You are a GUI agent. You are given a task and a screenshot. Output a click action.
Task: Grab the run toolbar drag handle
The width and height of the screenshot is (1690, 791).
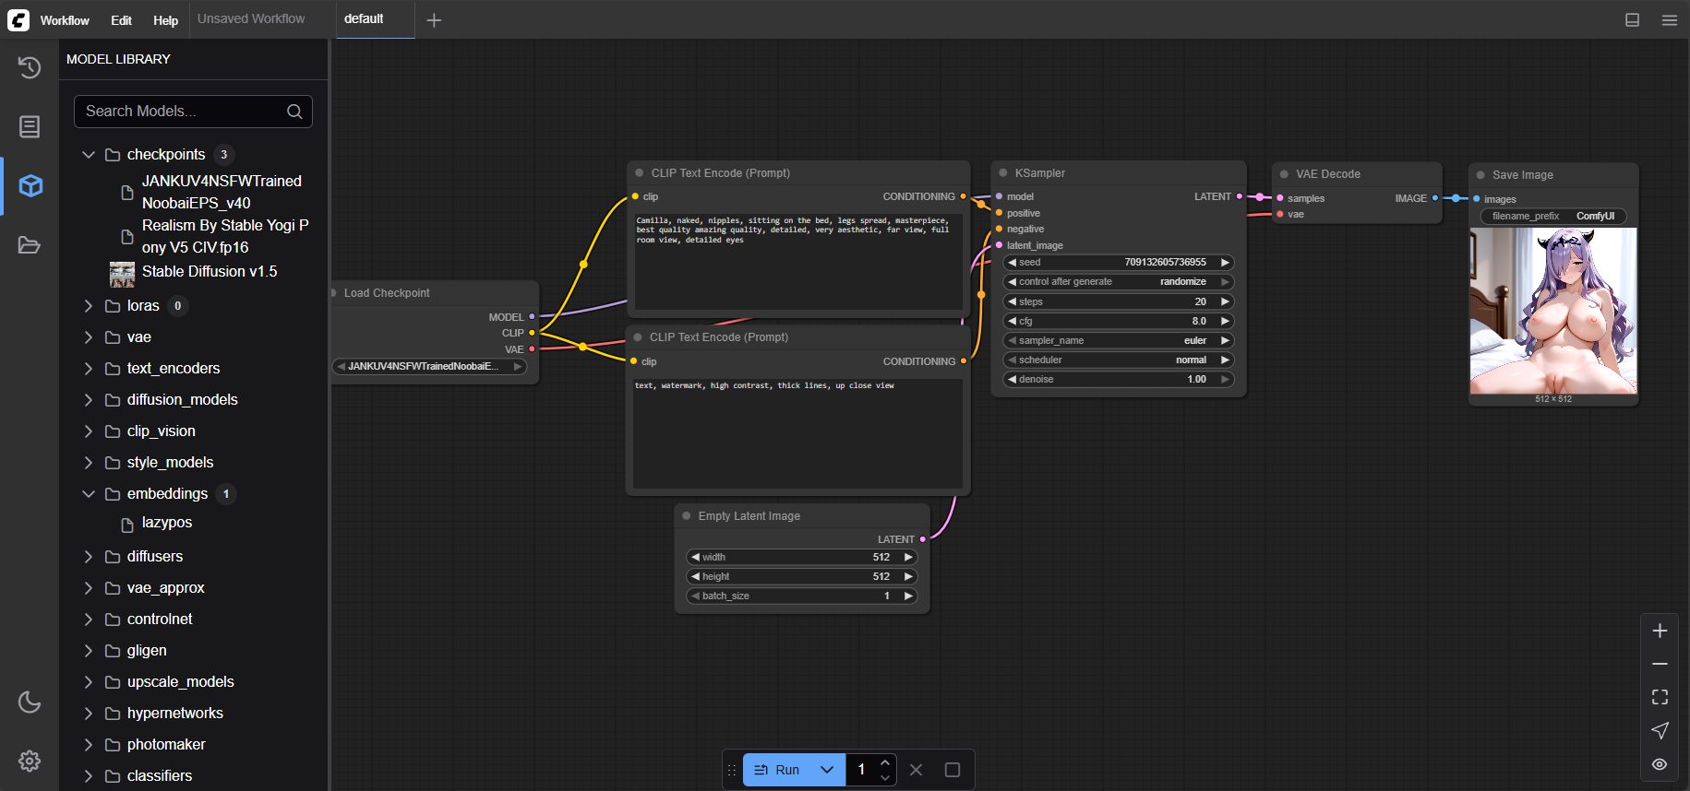tap(732, 770)
